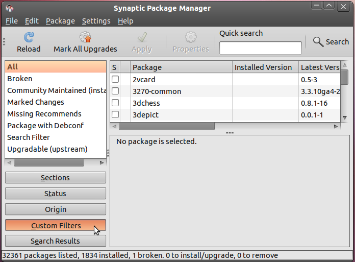Viewport: 355px width, 262px height.
Task: Switch to the Status filter view
Action: (x=56, y=194)
